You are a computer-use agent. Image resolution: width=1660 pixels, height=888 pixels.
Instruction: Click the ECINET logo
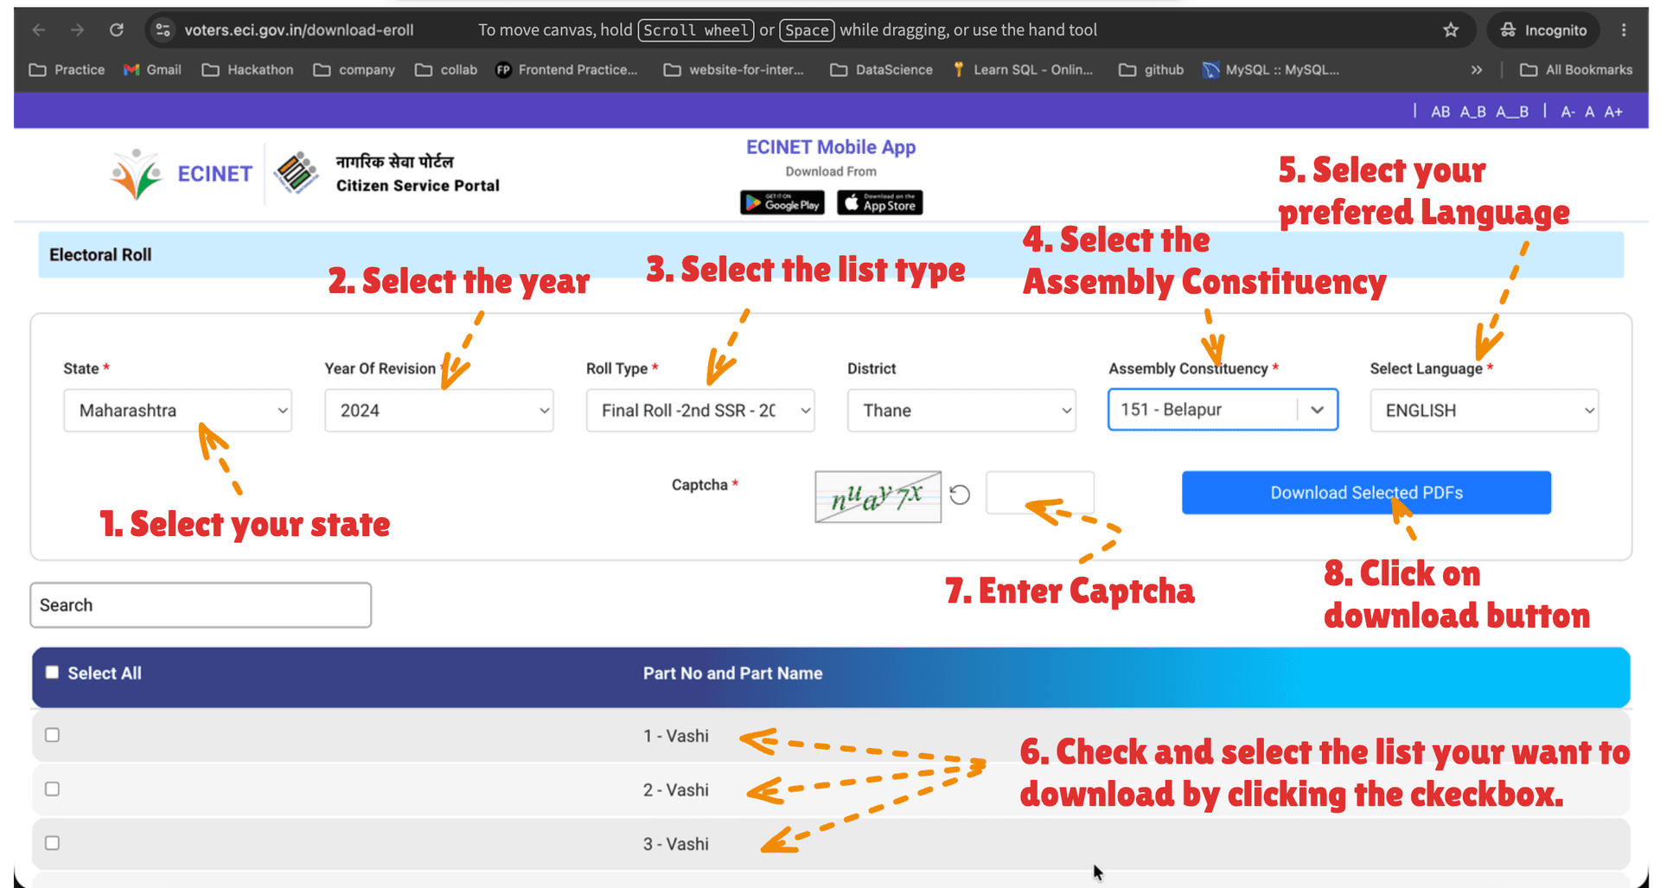pos(181,174)
